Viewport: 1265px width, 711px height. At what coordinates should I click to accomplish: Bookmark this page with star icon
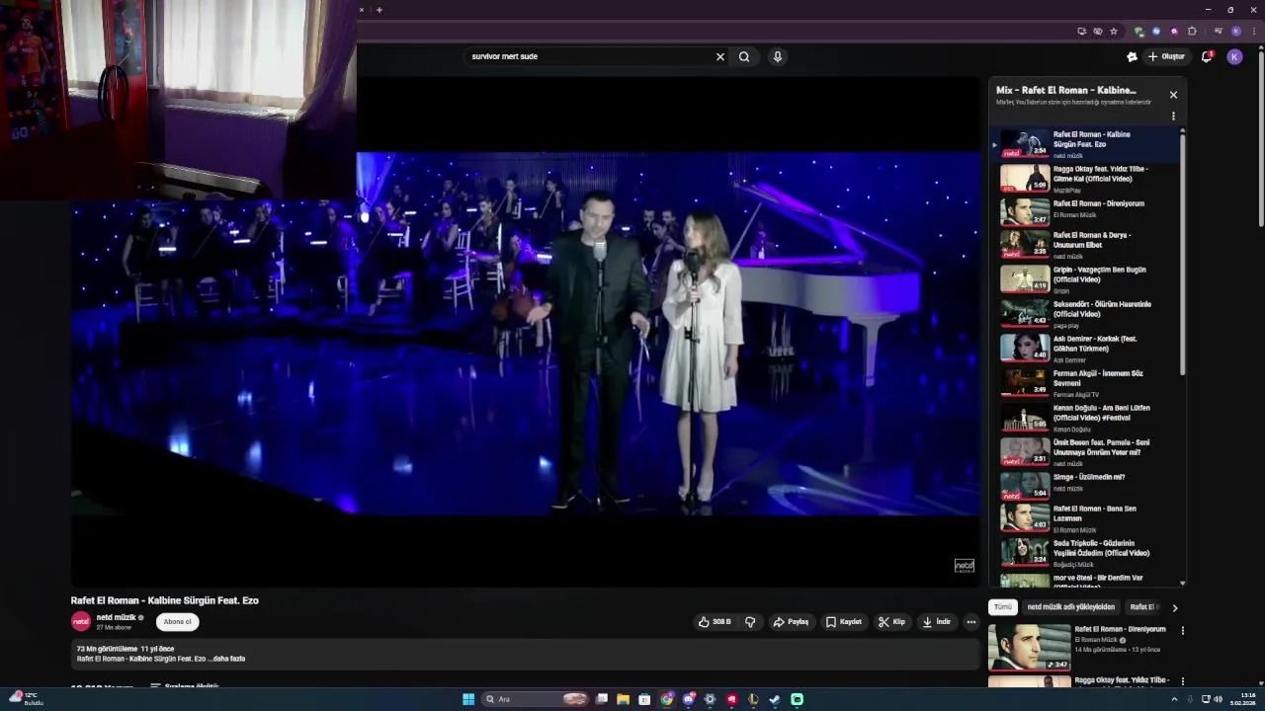1114,31
